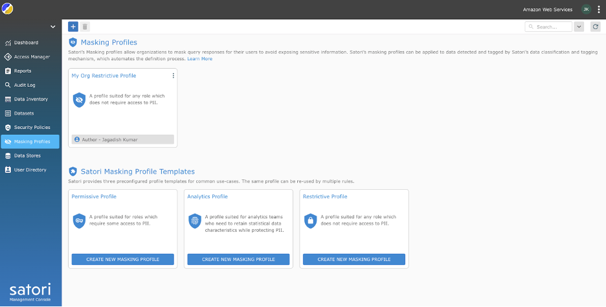Open My Org Restrictive Profile link
The width and height of the screenshot is (606, 307).
(x=104, y=76)
